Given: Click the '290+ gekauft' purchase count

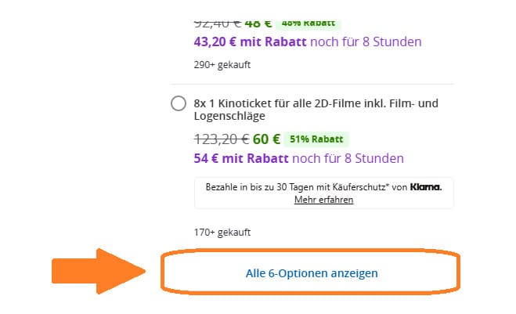Looking at the screenshot, I should (x=222, y=65).
